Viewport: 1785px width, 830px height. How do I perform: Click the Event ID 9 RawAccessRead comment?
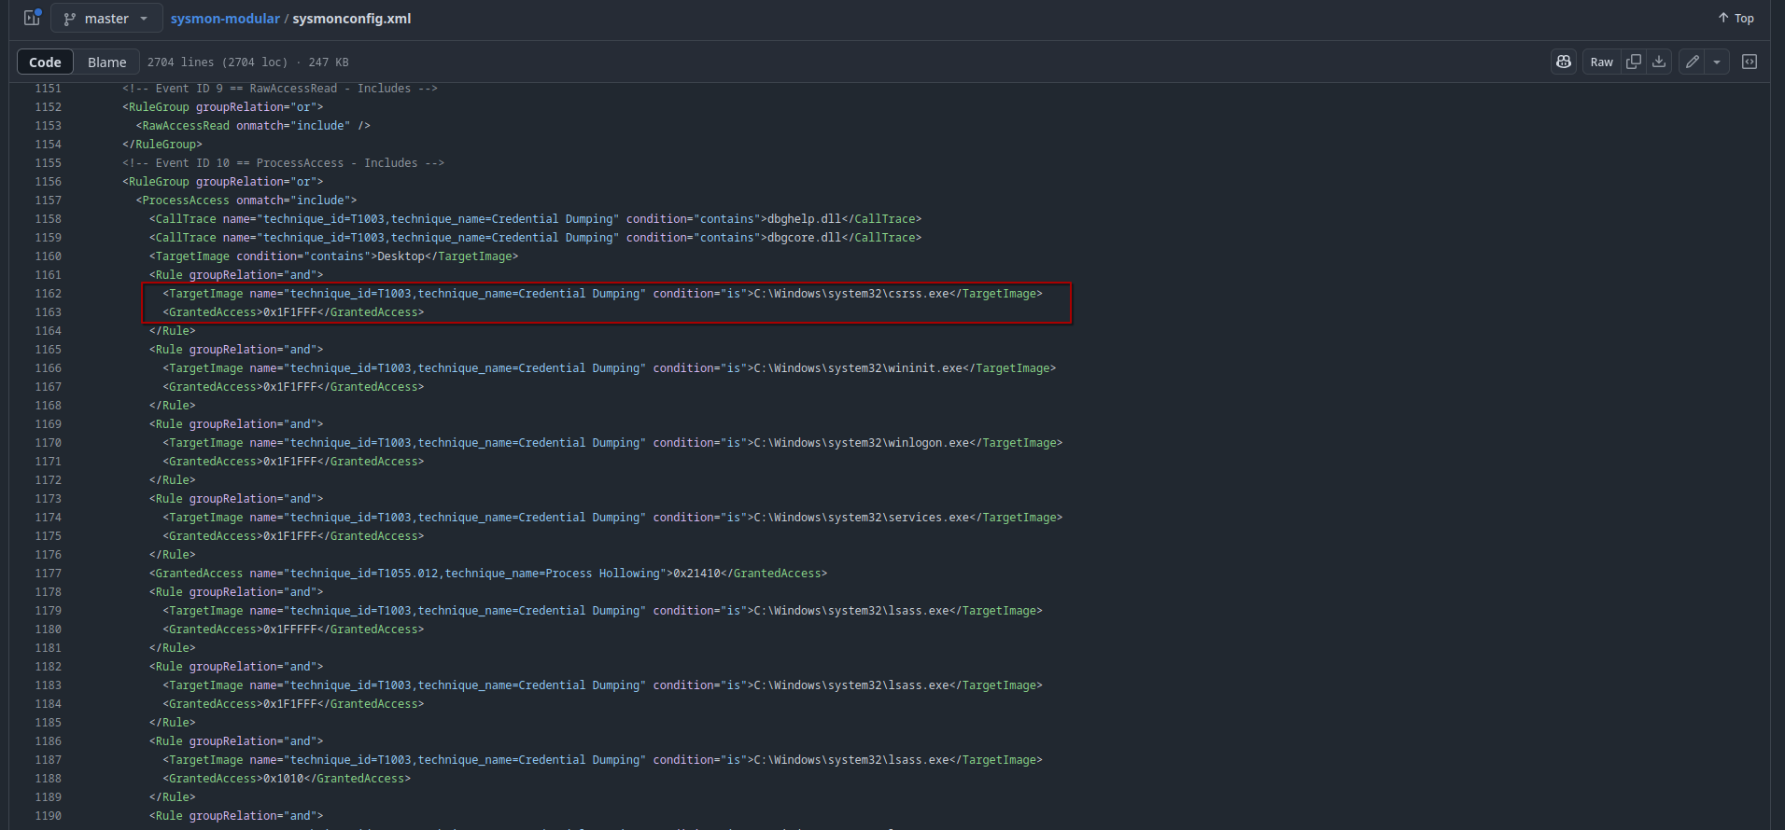tap(280, 89)
